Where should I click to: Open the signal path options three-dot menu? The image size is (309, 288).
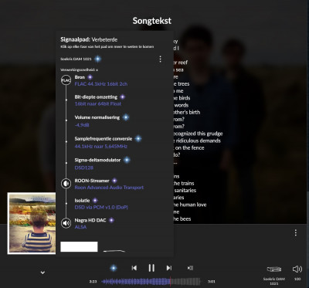(160, 59)
